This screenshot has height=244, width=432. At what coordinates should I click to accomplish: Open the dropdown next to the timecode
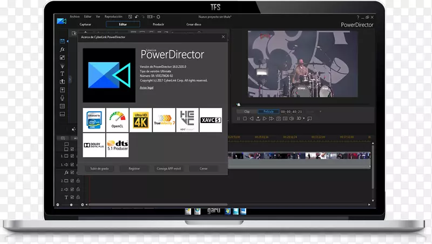(320, 112)
